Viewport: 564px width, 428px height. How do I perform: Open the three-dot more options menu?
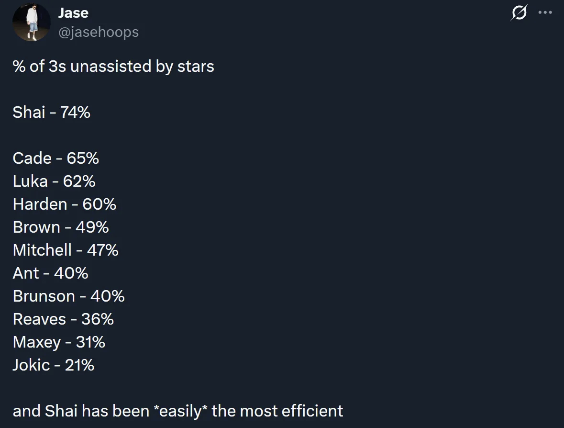(545, 13)
